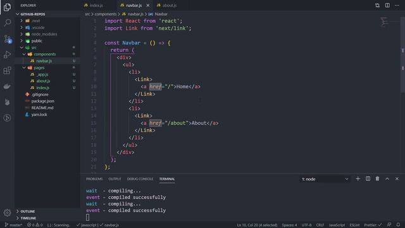Open the editor More Actions menu

397,6
